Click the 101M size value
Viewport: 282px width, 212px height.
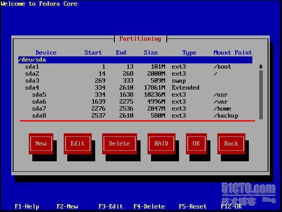point(158,67)
